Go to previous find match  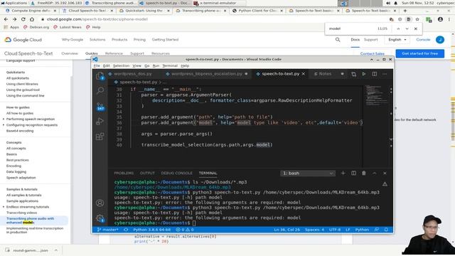(x=398, y=28)
